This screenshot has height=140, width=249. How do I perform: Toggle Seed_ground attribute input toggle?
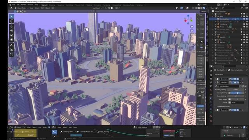230,99
